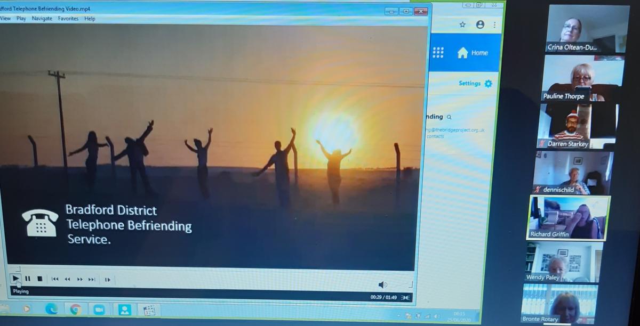Open browser profile account icon
Image resolution: width=640 pixels, height=326 pixels.
pyautogui.click(x=480, y=25)
